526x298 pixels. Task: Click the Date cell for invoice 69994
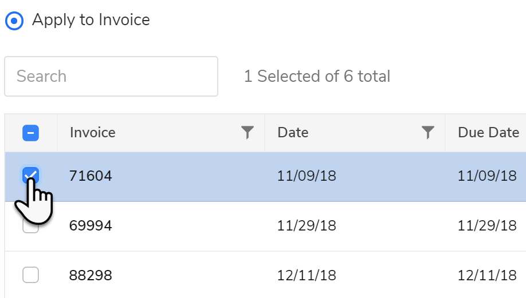click(307, 226)
